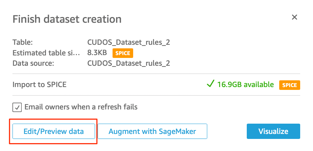Viewport: 313px width, 151px height.
Task: Click the 16.9GB available text
Action: 246,85
